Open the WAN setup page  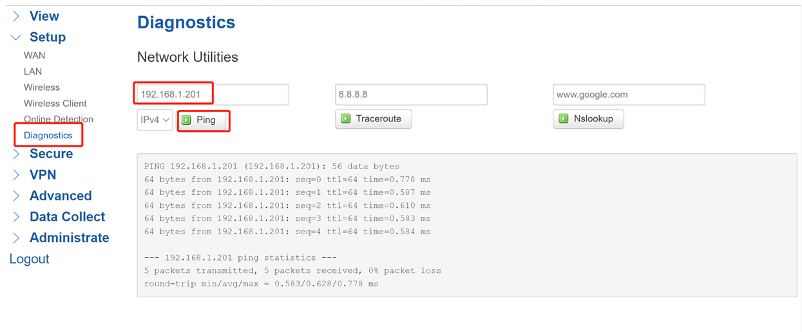pos(34,55)
